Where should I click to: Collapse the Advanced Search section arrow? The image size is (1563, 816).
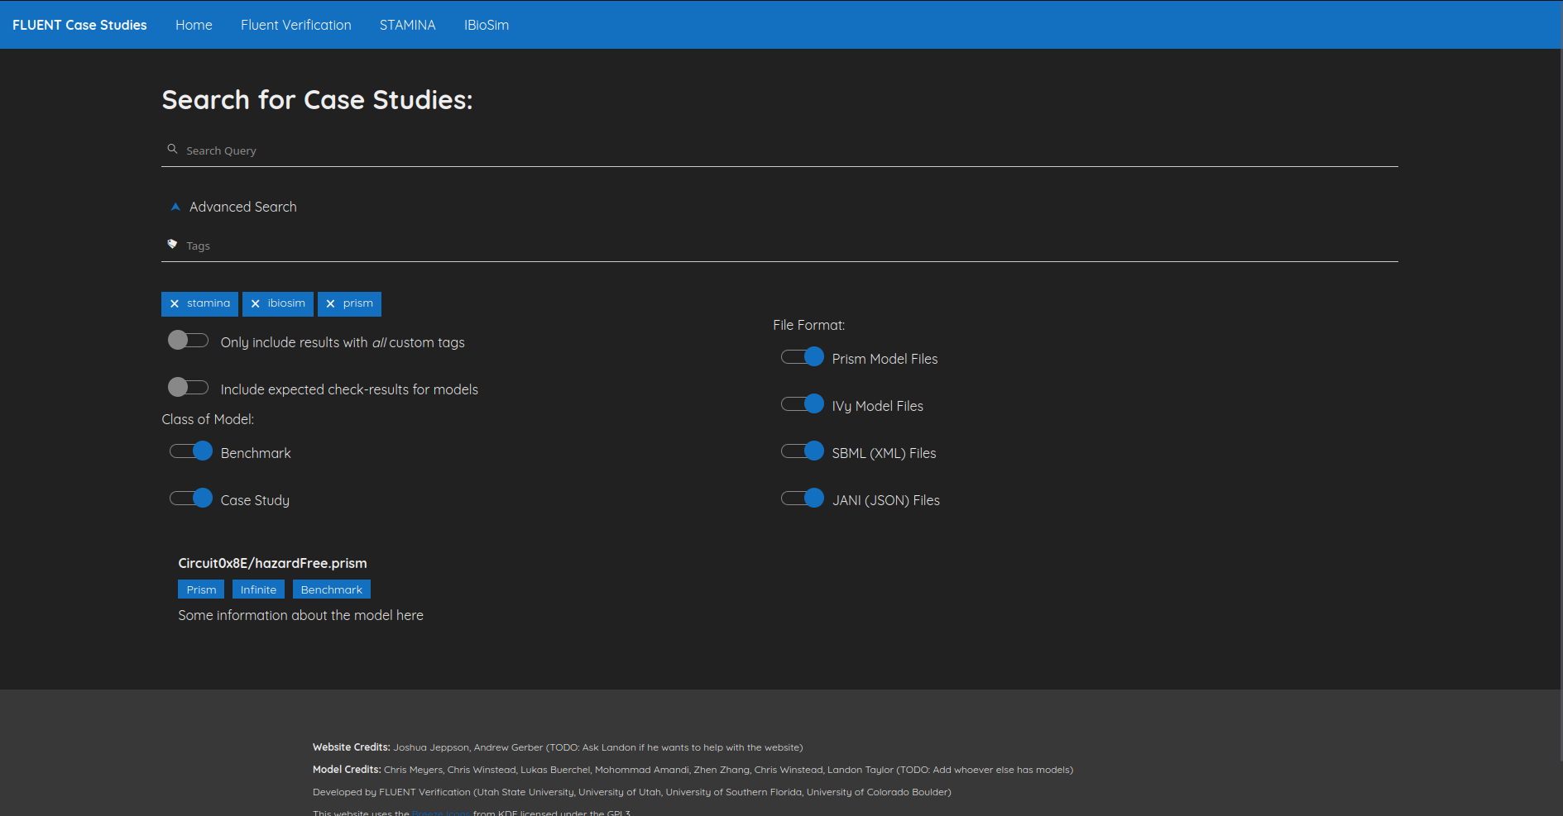click(x=175, y=207)
